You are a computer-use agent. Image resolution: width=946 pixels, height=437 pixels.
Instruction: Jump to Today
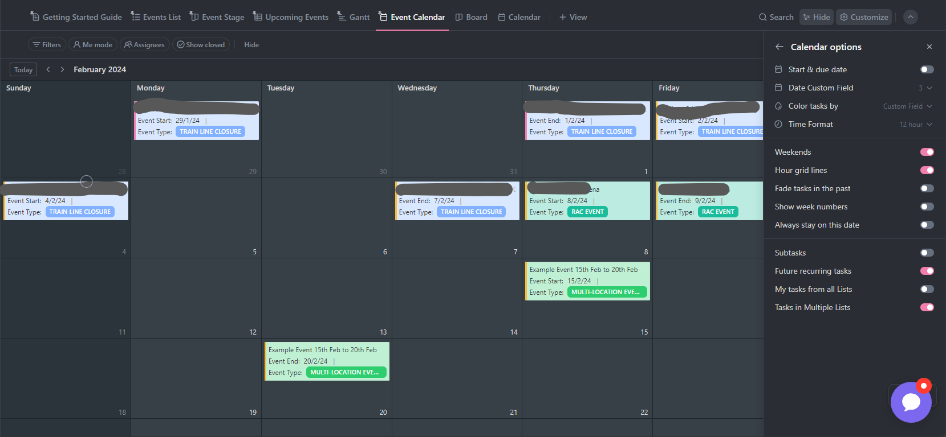(x=23, y=69)
